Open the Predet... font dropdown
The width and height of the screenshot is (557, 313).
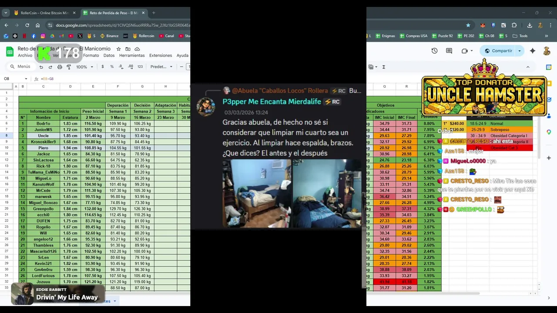click(161, 67)
